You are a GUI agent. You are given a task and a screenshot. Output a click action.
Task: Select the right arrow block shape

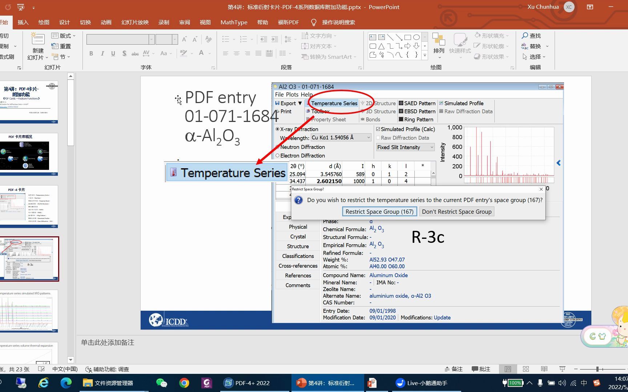[408, 46]
